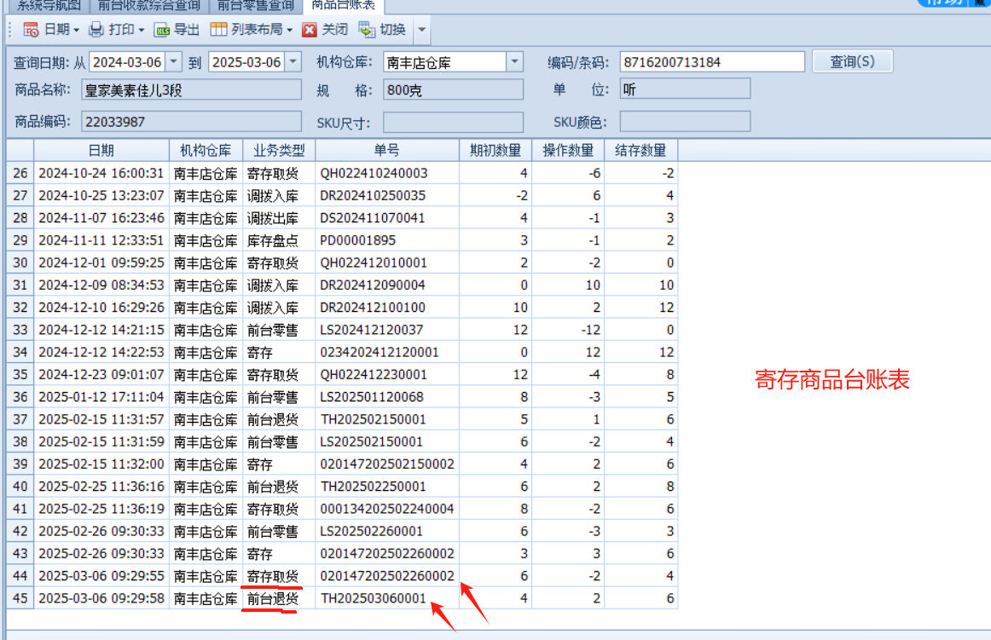Click the 业务类型 column header
The height and width of the screenshot is (640, 991).
[x=279, y=150]
